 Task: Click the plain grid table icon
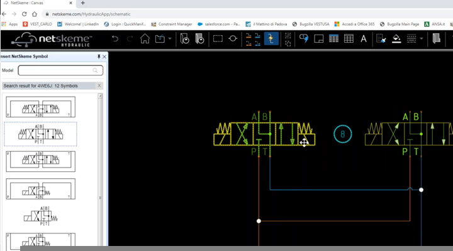click(349, 39)
